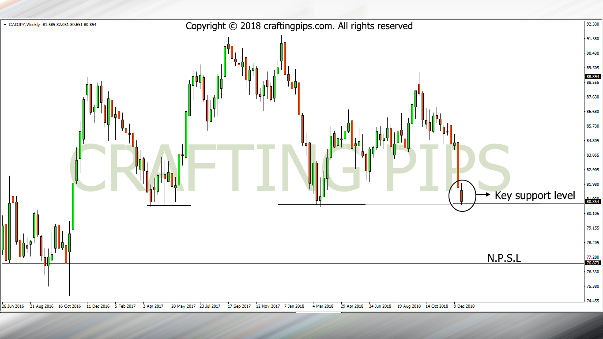The width and height of the screenshot is (603, 339).
Task: Click the 12 Nov 2017 date label
Action: click(268, 306)
